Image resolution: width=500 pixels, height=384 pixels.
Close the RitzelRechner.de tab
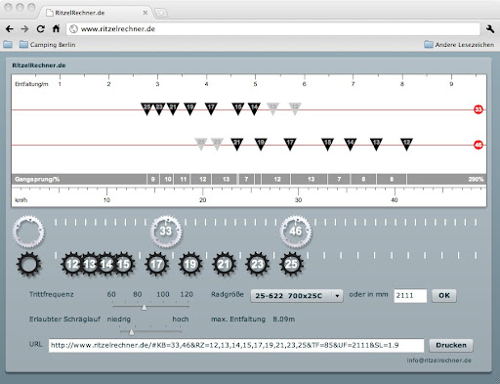click(x=146, y=13)
